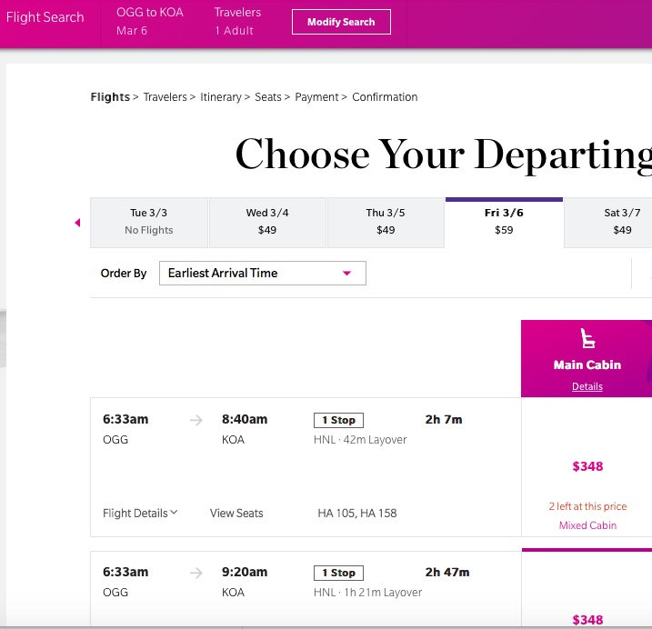652x629 pixels.
Task: Expand Flight Details for the 6:33am flight
Action: click(140, 513)
